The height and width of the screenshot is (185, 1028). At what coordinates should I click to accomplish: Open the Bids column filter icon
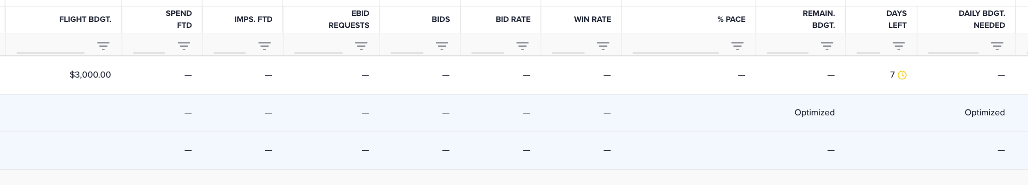pyautogui.click(x=442, y=46)
